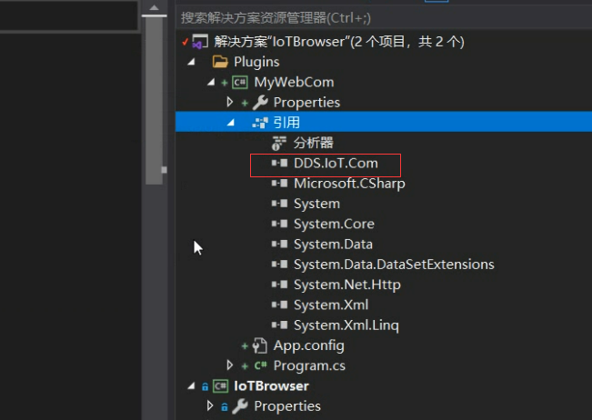592x420 pixels.
Task: Select the System reference
Action: pos(316,205)
